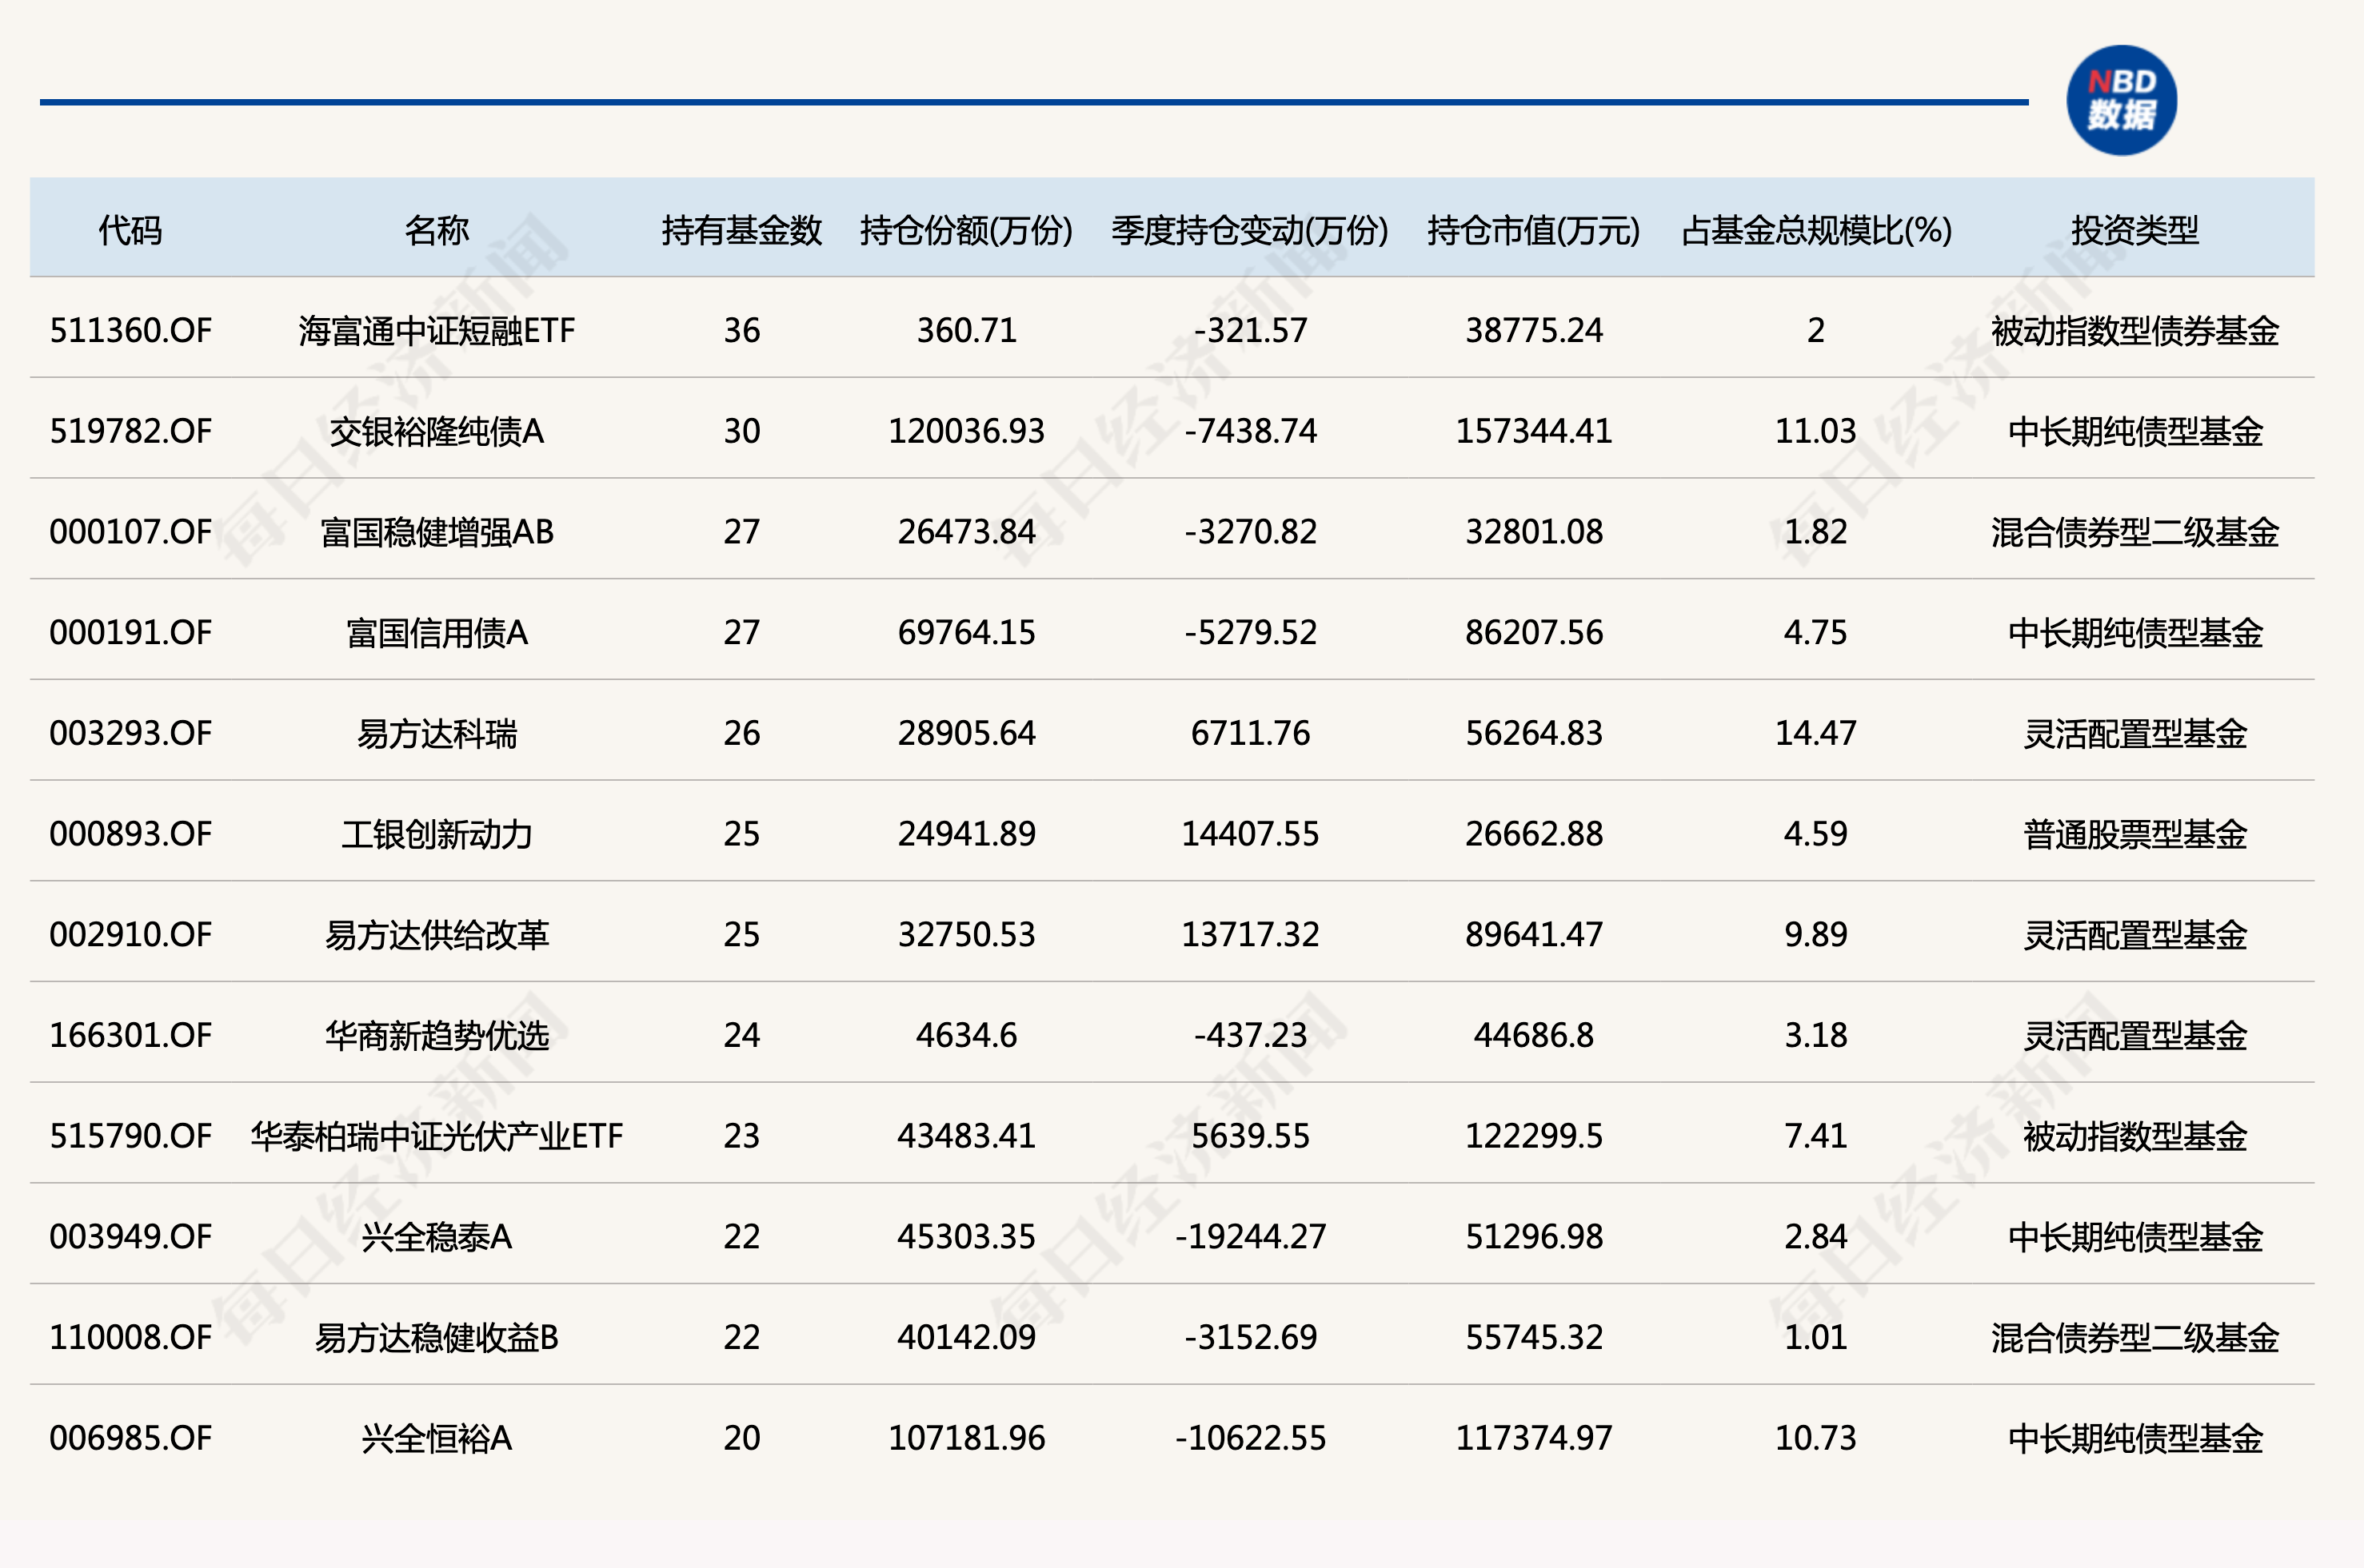Click holding share value 120036.93
Viewport: 2364px width, 1568px height.
tap(966, 431)
